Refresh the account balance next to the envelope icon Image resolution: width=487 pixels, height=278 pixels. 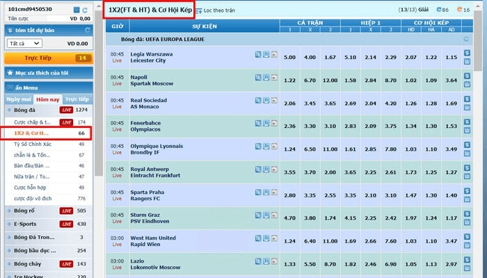(84, 10)
